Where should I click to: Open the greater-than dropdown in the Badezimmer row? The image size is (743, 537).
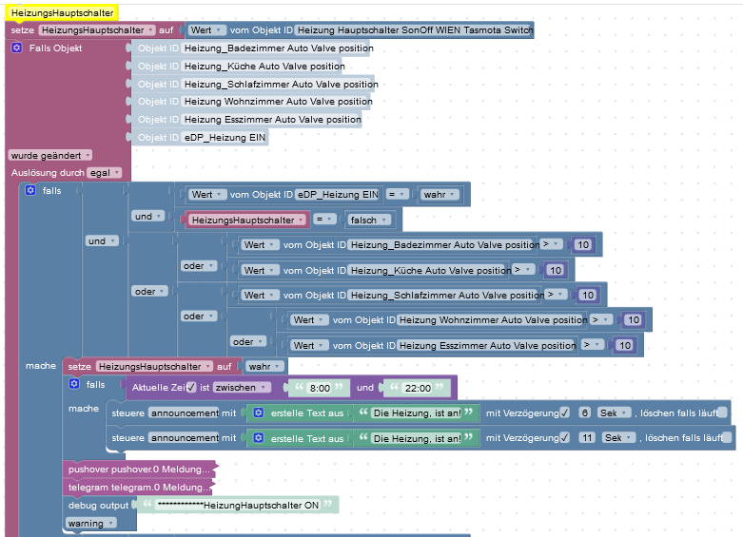point(551,244)
